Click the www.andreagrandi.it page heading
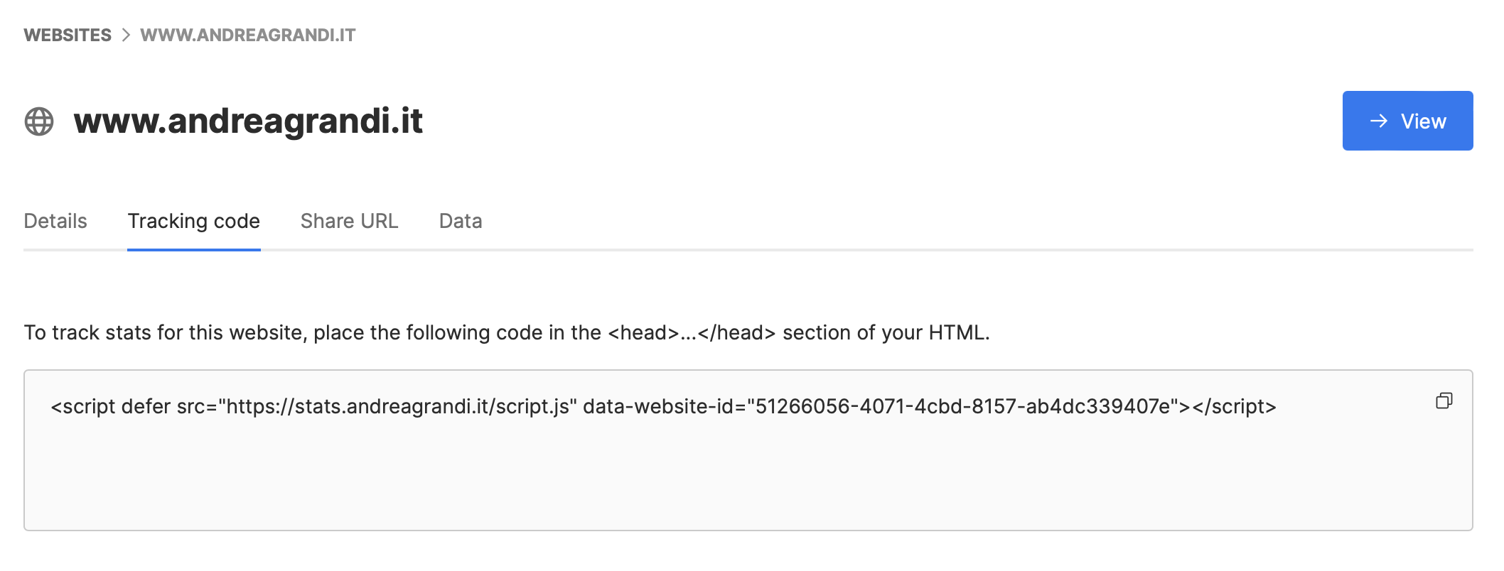The height and width of the screenshot is (571, 1504). (x=248, y=121)
